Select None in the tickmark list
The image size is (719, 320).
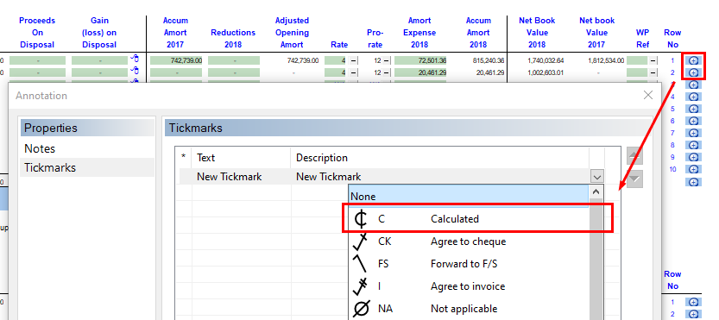469,196
